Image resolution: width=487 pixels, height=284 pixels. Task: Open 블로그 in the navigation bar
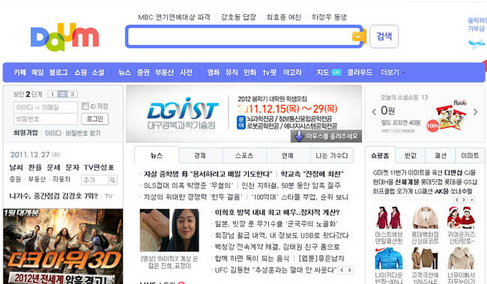point(58,73)
